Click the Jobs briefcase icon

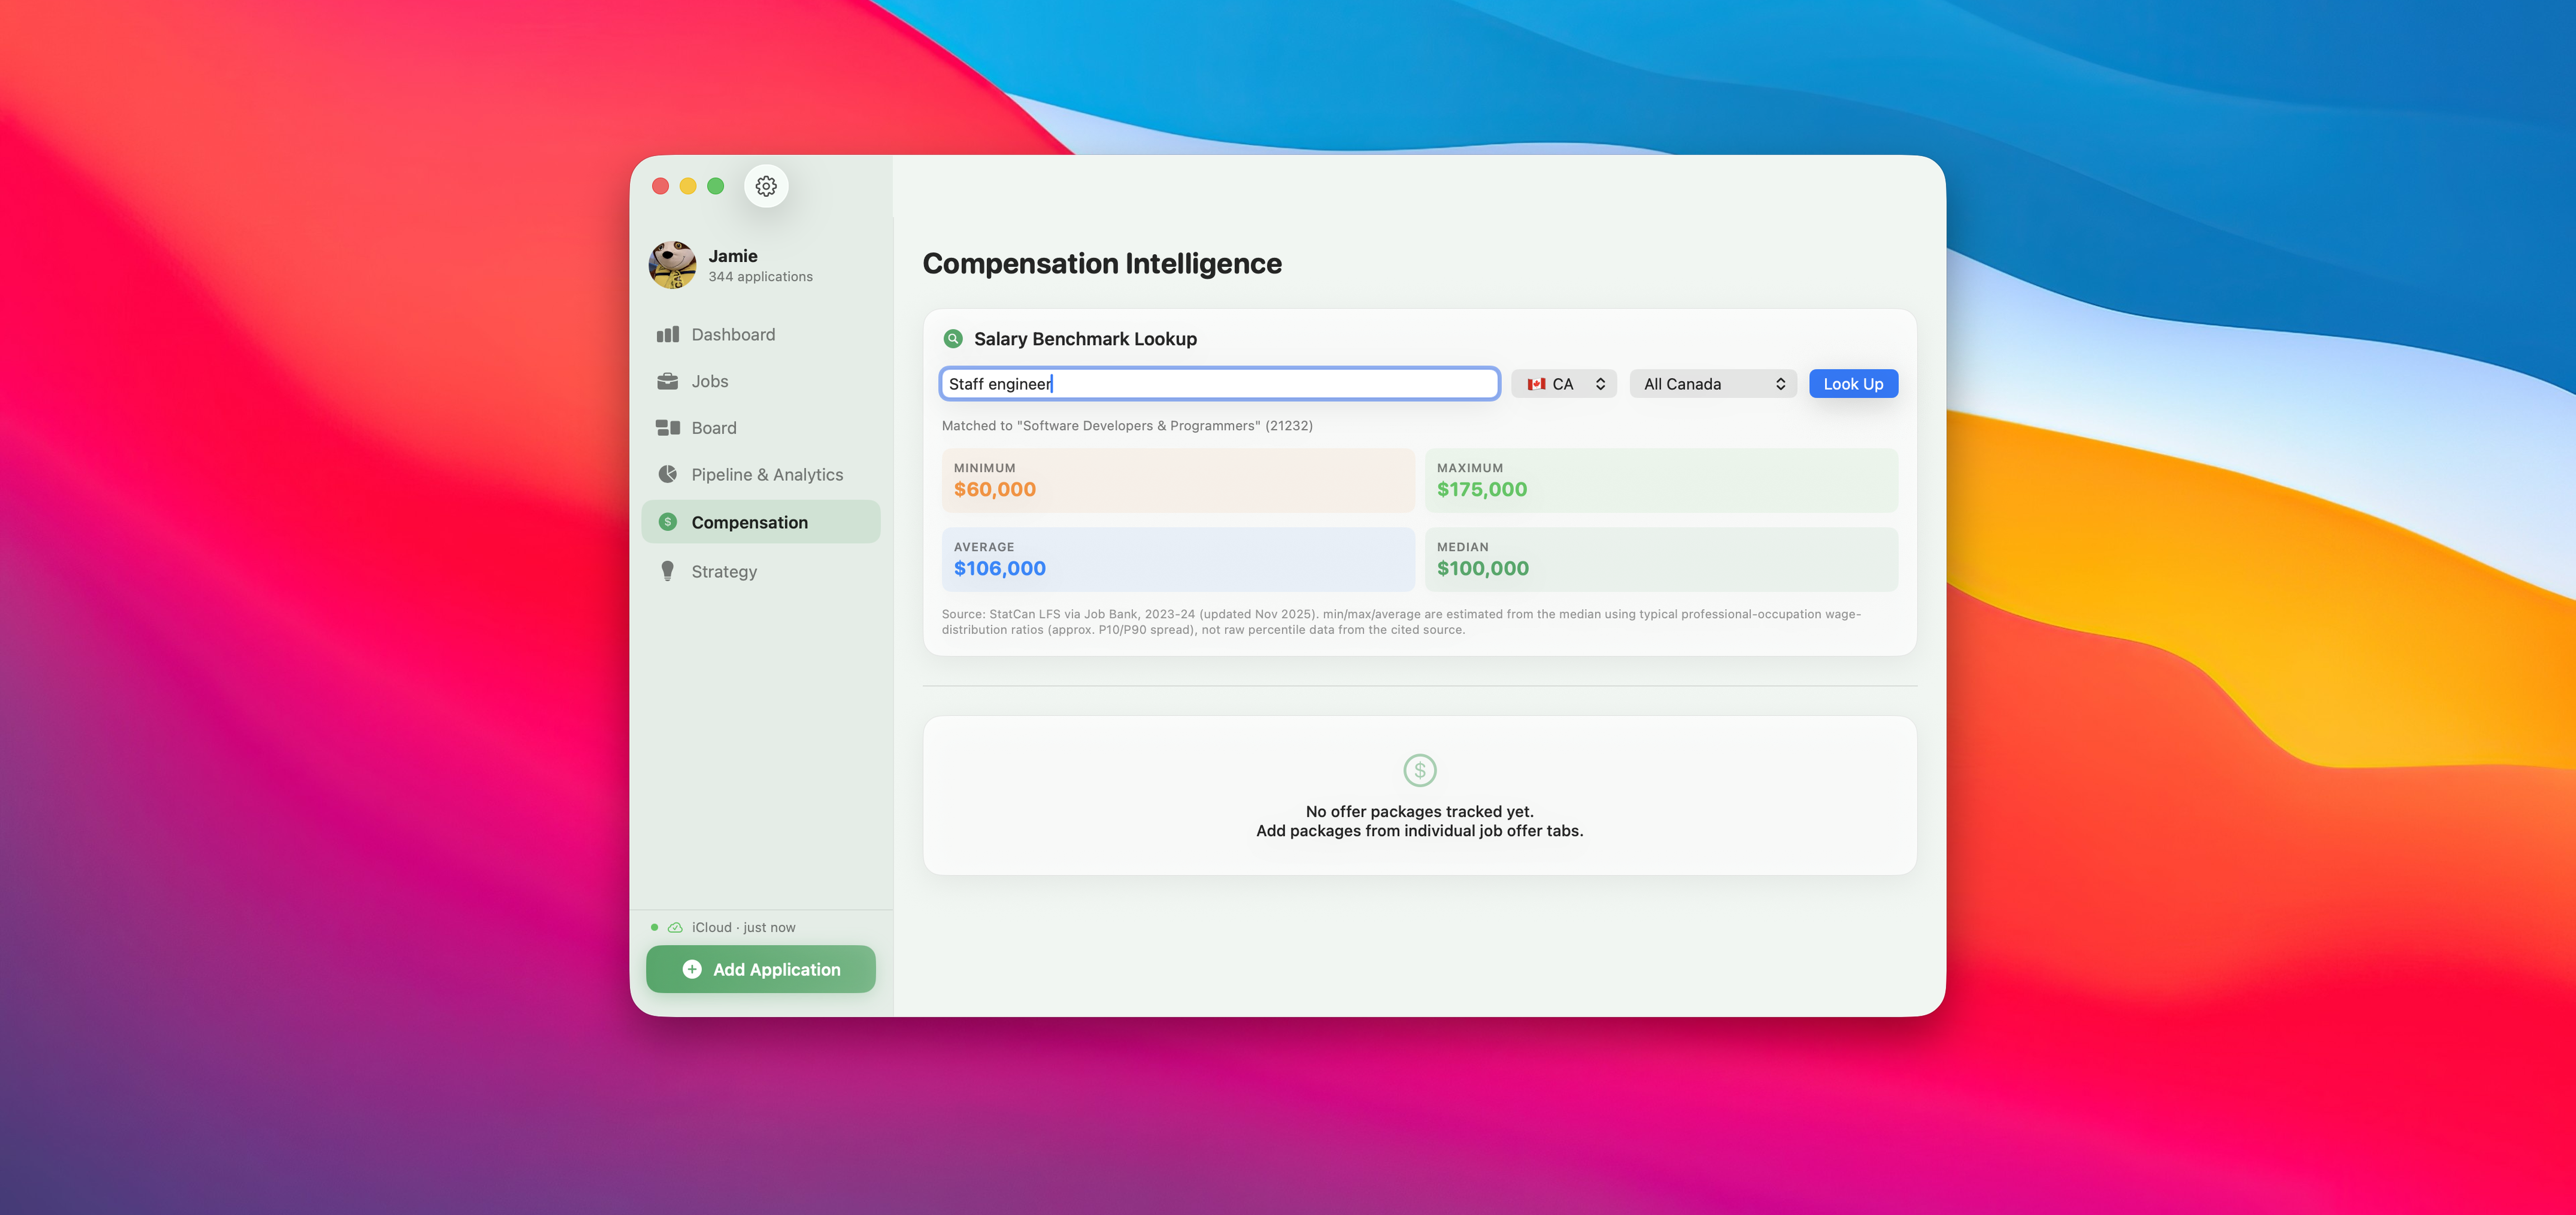pos(667,381)
